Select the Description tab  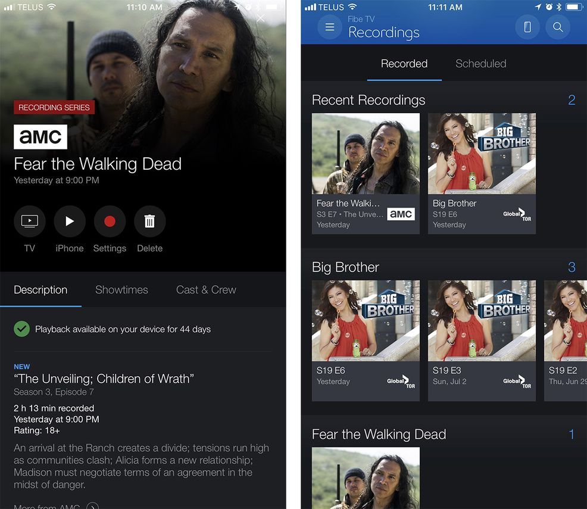pyautogui.click(x=40, y=290)
